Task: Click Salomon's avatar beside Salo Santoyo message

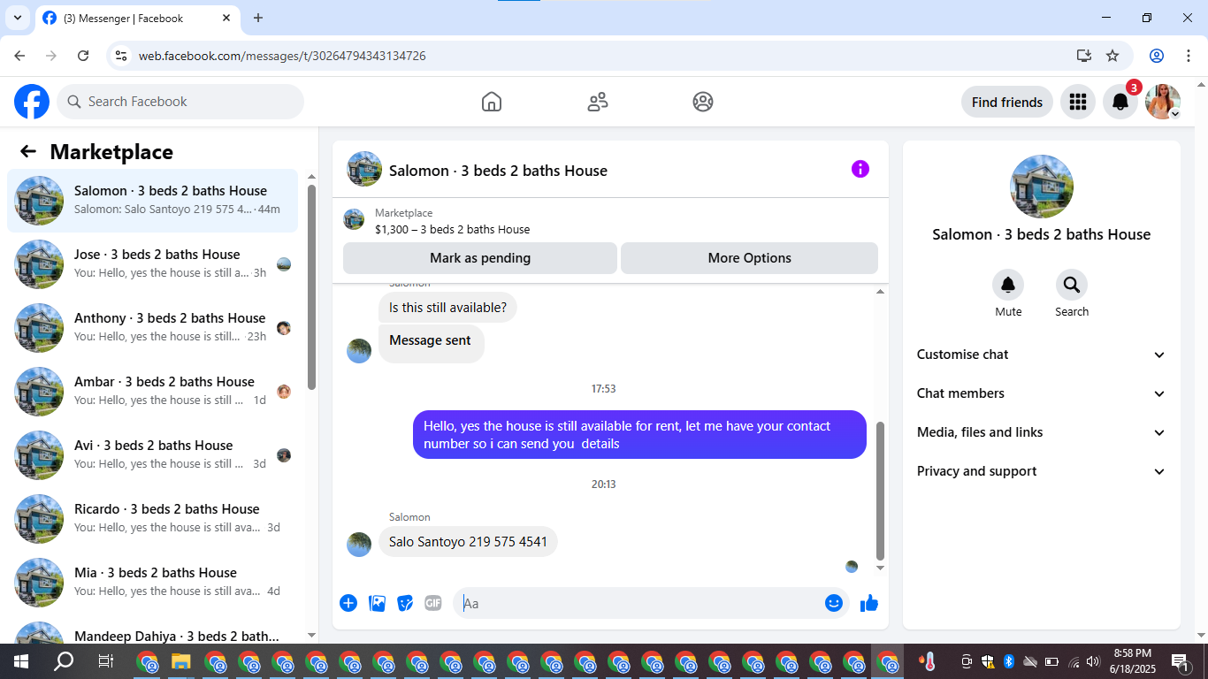Action: tap(359, 545)
